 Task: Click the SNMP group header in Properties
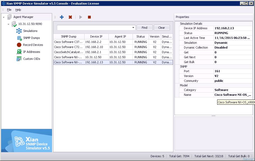(183, 67)
